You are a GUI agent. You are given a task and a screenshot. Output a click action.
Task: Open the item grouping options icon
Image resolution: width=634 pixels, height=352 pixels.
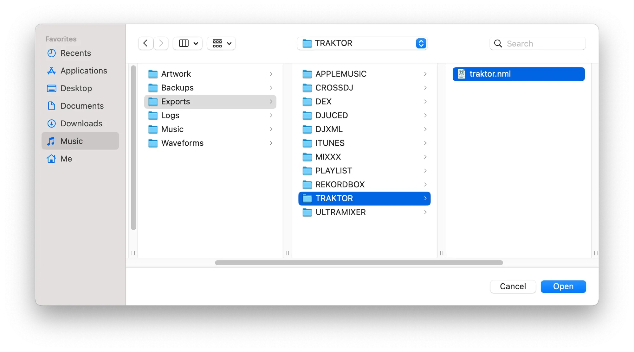(x=217, y=43)
